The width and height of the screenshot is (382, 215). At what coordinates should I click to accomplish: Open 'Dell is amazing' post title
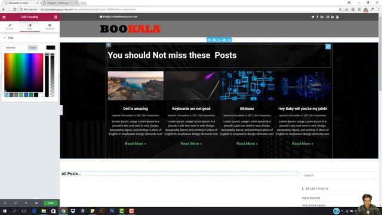[x=135, y=109]
